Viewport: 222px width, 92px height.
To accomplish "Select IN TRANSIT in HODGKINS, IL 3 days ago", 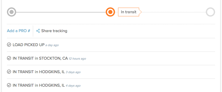I will point(39,72).
